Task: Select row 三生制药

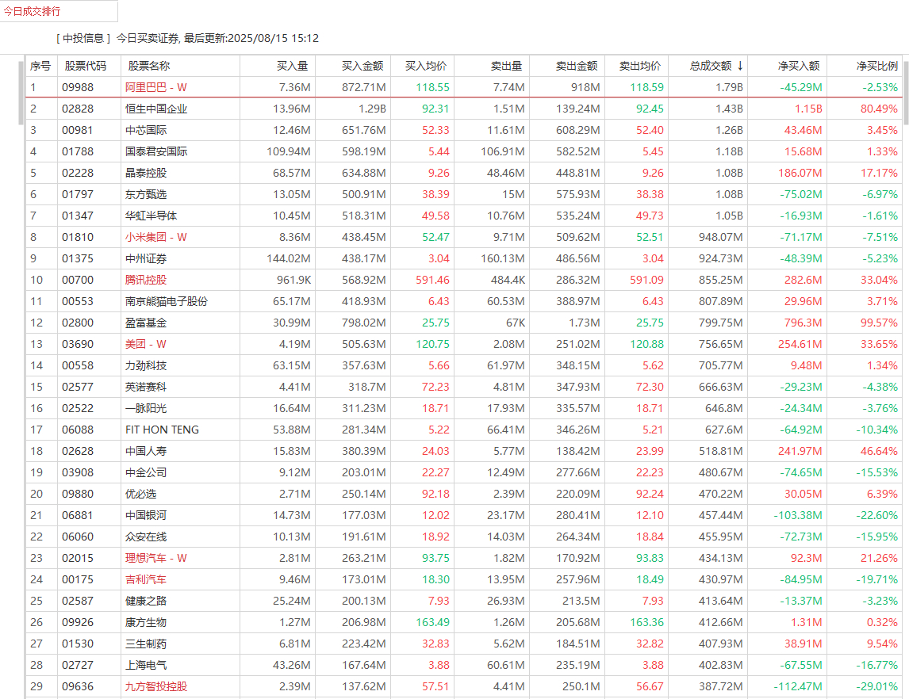Action: tap(464, 644)
